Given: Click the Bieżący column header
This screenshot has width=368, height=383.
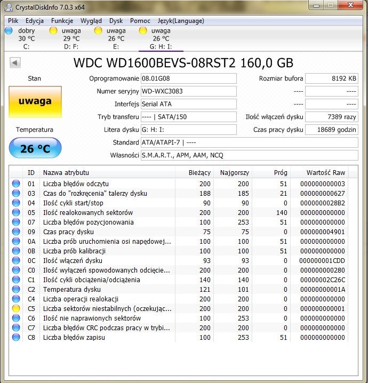Looking at the screenshot, I should pos(194,173).
